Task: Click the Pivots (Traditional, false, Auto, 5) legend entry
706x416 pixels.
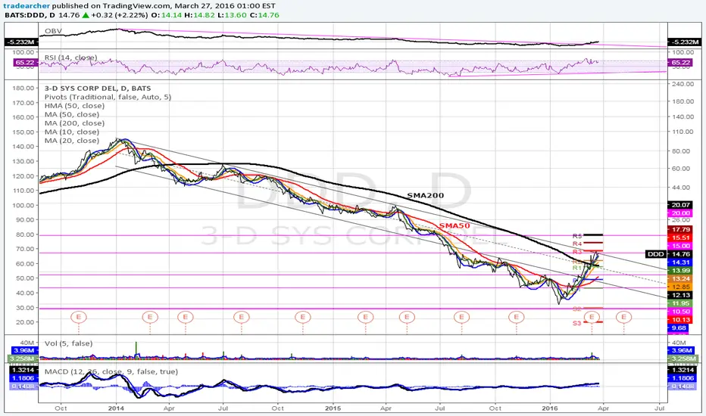Action: pyautogui.click(x=108, y=97)
